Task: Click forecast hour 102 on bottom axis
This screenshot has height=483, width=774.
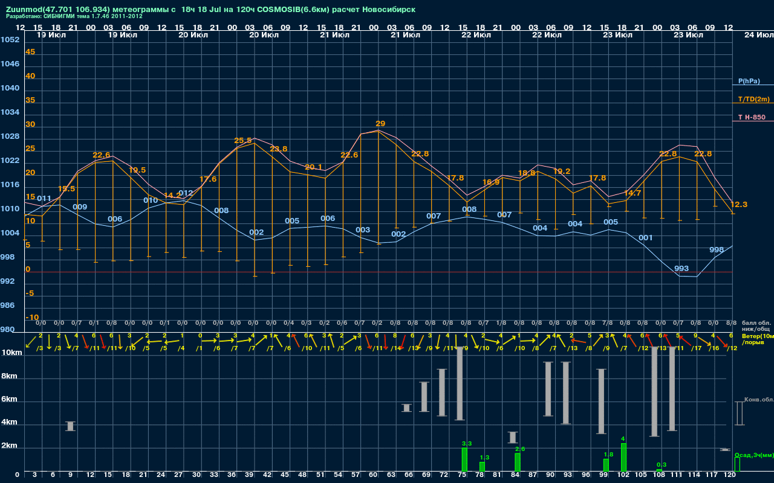Action: point(623,476)
